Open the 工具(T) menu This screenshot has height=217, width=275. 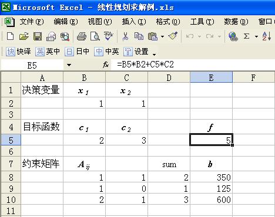coord(202,22)
